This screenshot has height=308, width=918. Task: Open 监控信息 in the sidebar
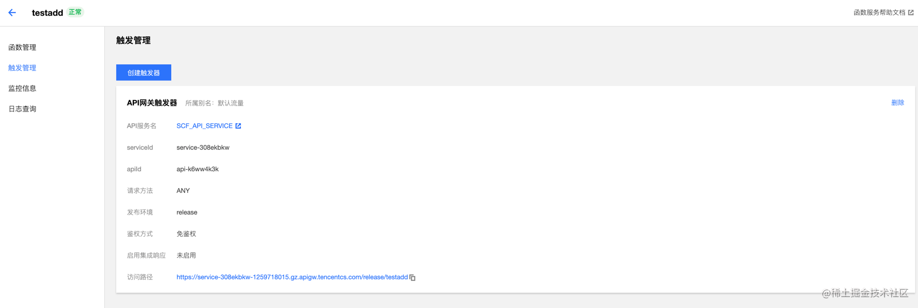click(22, 89)
